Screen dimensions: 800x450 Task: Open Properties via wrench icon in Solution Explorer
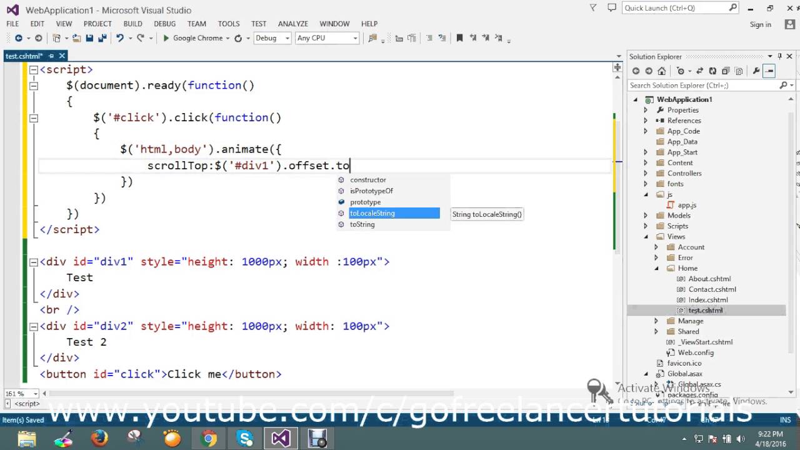[x=756, y=71]
